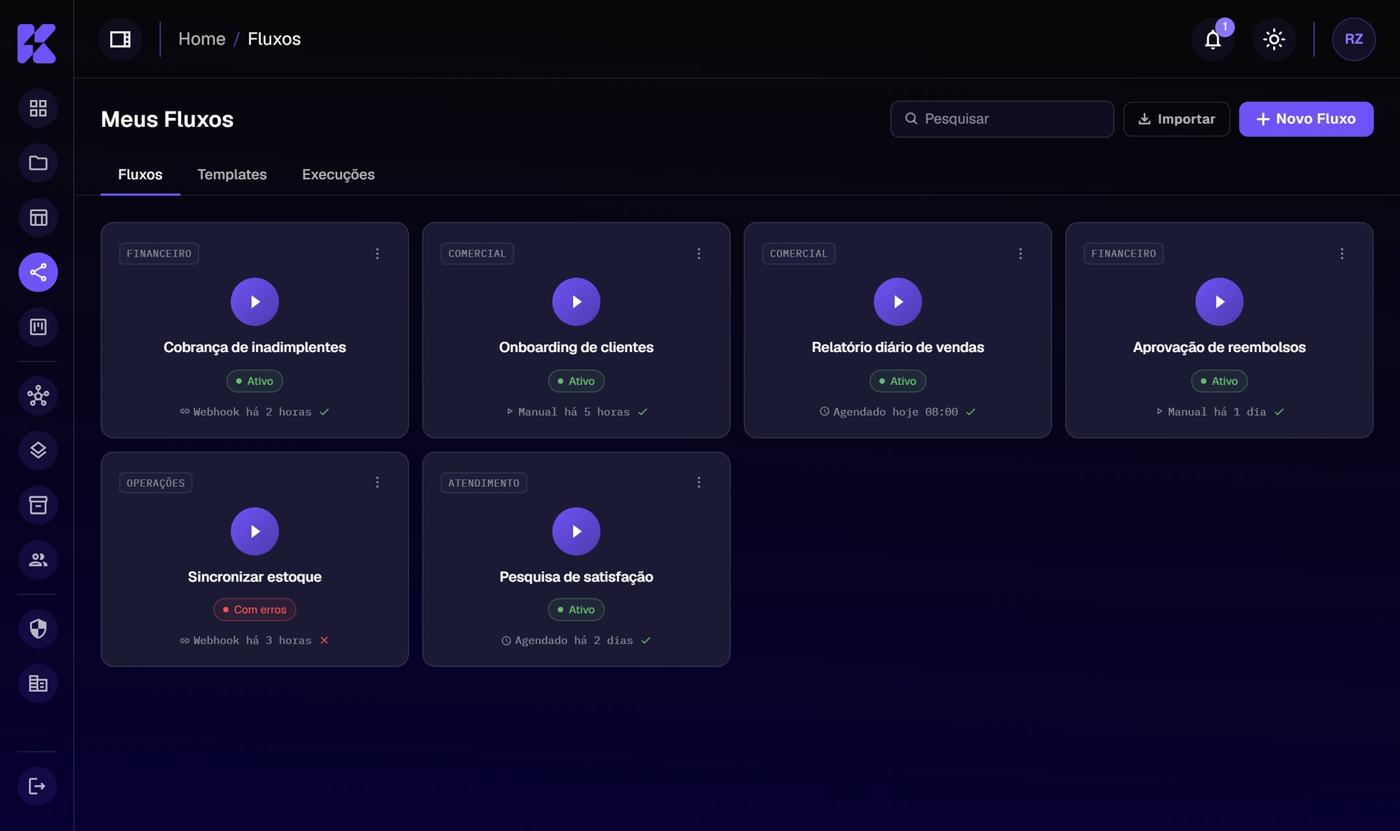1400x831 pixels.
Task: Open the building company sidebar icon
Action: pyautogui.click(x=38, y=683)
